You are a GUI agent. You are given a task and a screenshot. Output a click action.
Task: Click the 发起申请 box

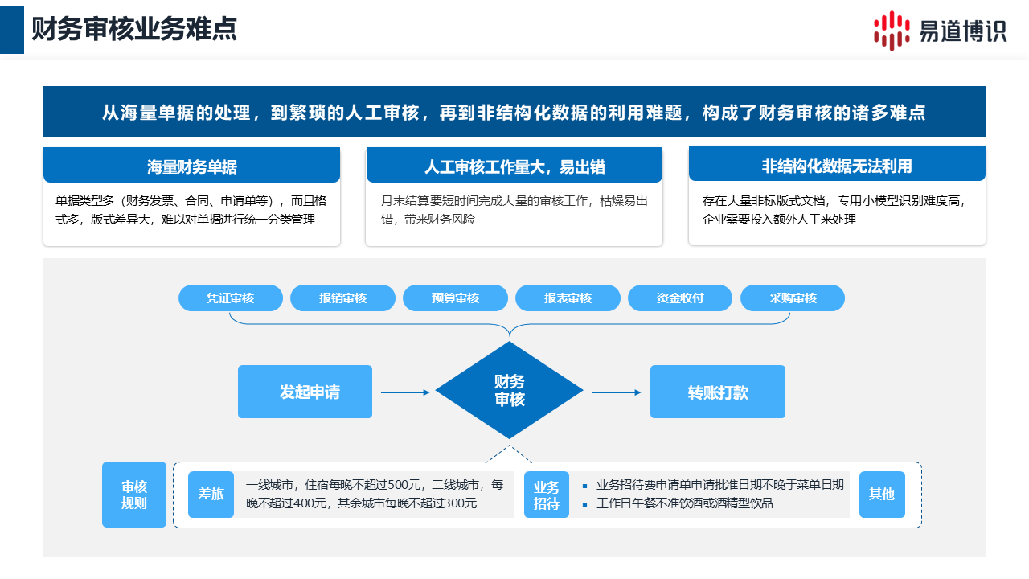305,392
